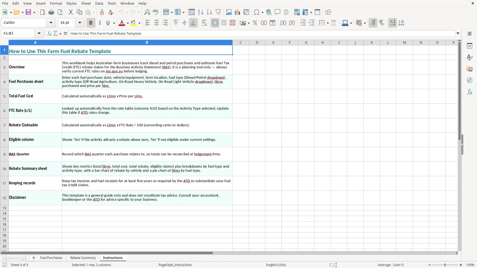
Task: Expand the formula bar
Action: pos(458,34)
